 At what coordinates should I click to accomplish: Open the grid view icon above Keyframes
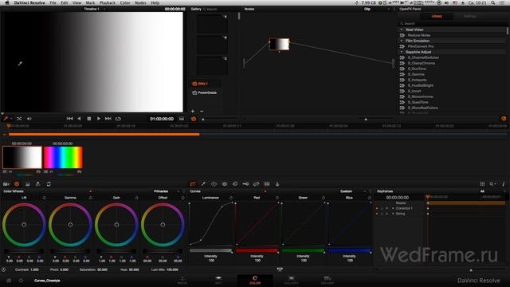coord(482,184)
